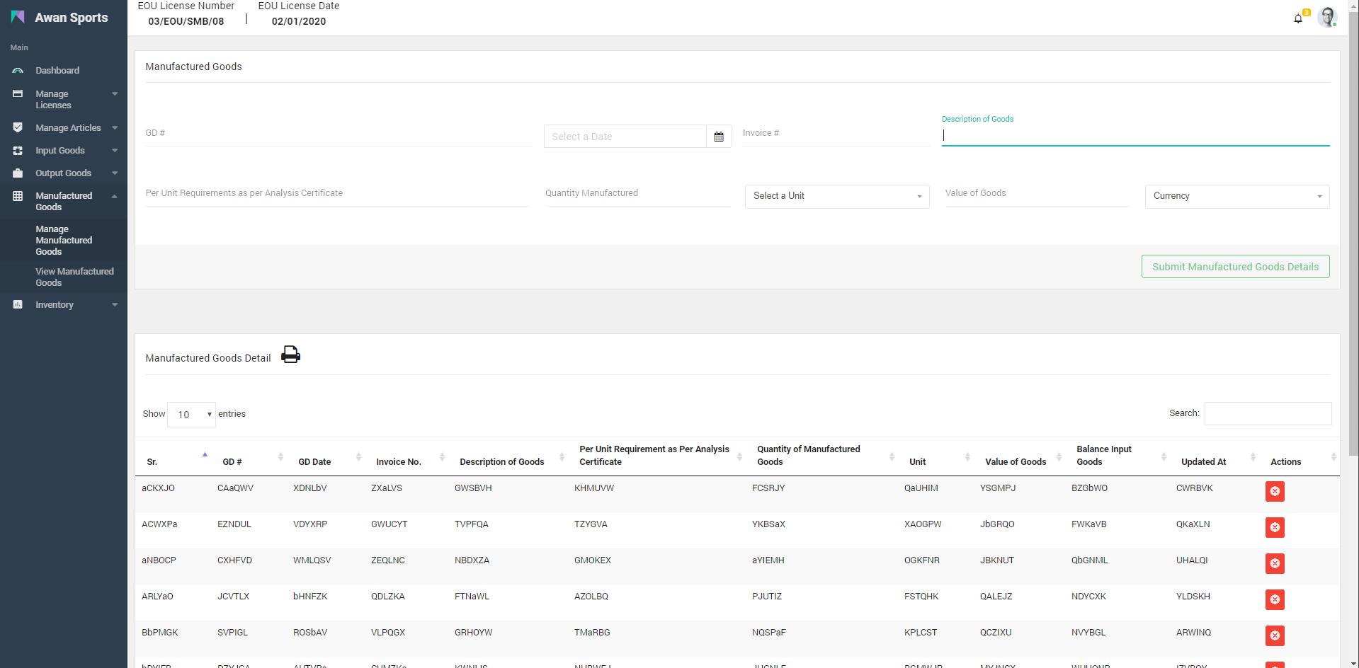This screenshot has height=668, width=1359.
Task: Click the page vertical scrollbar
Action: coord(1353,234)
